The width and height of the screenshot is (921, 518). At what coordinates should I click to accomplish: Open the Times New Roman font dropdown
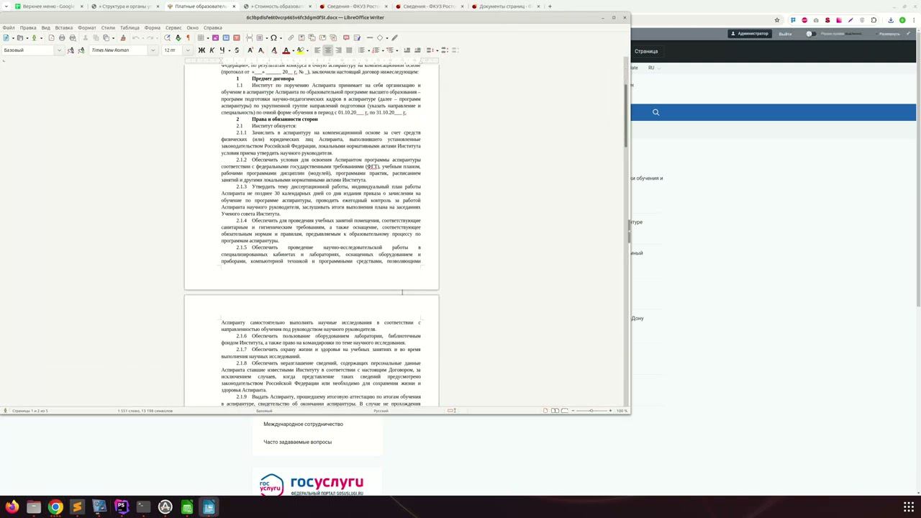[153, 50]
